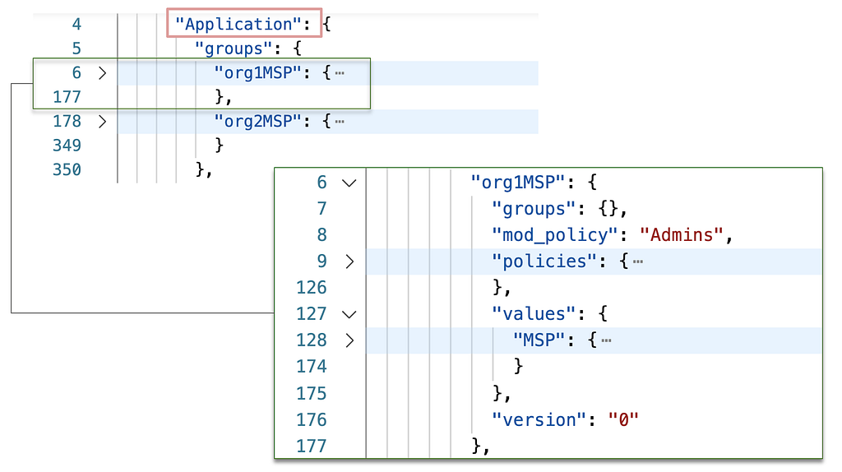The width and height of the screenshot is (842, 472).
Task: Click line number 178 in the gutter
Action: point(67,122)
